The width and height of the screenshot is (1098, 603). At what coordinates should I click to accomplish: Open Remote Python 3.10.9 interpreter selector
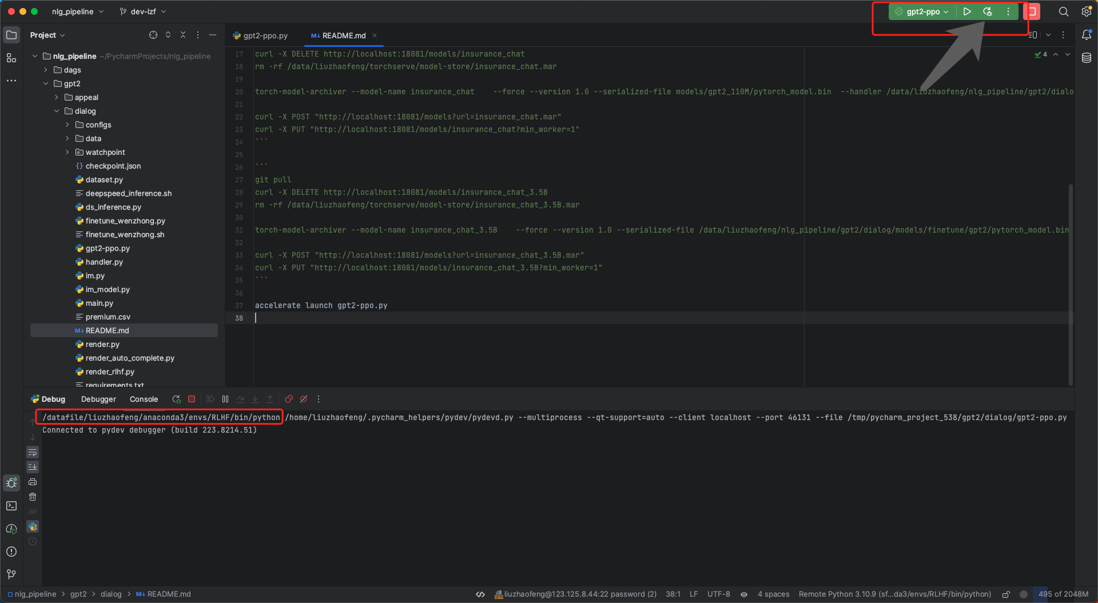tap(894, 594)
